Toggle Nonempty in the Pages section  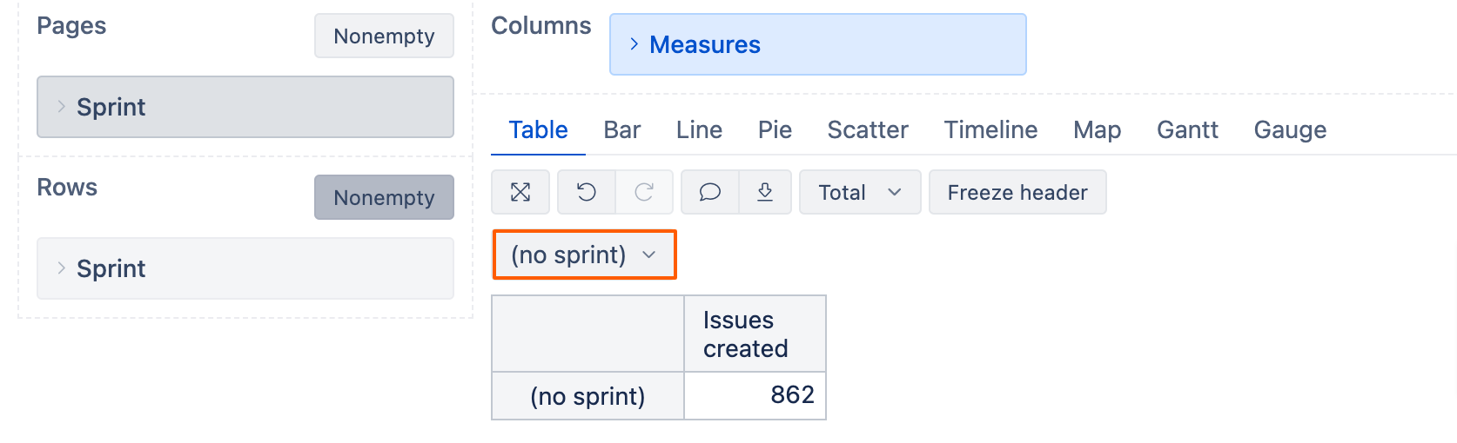click(384, 36)
